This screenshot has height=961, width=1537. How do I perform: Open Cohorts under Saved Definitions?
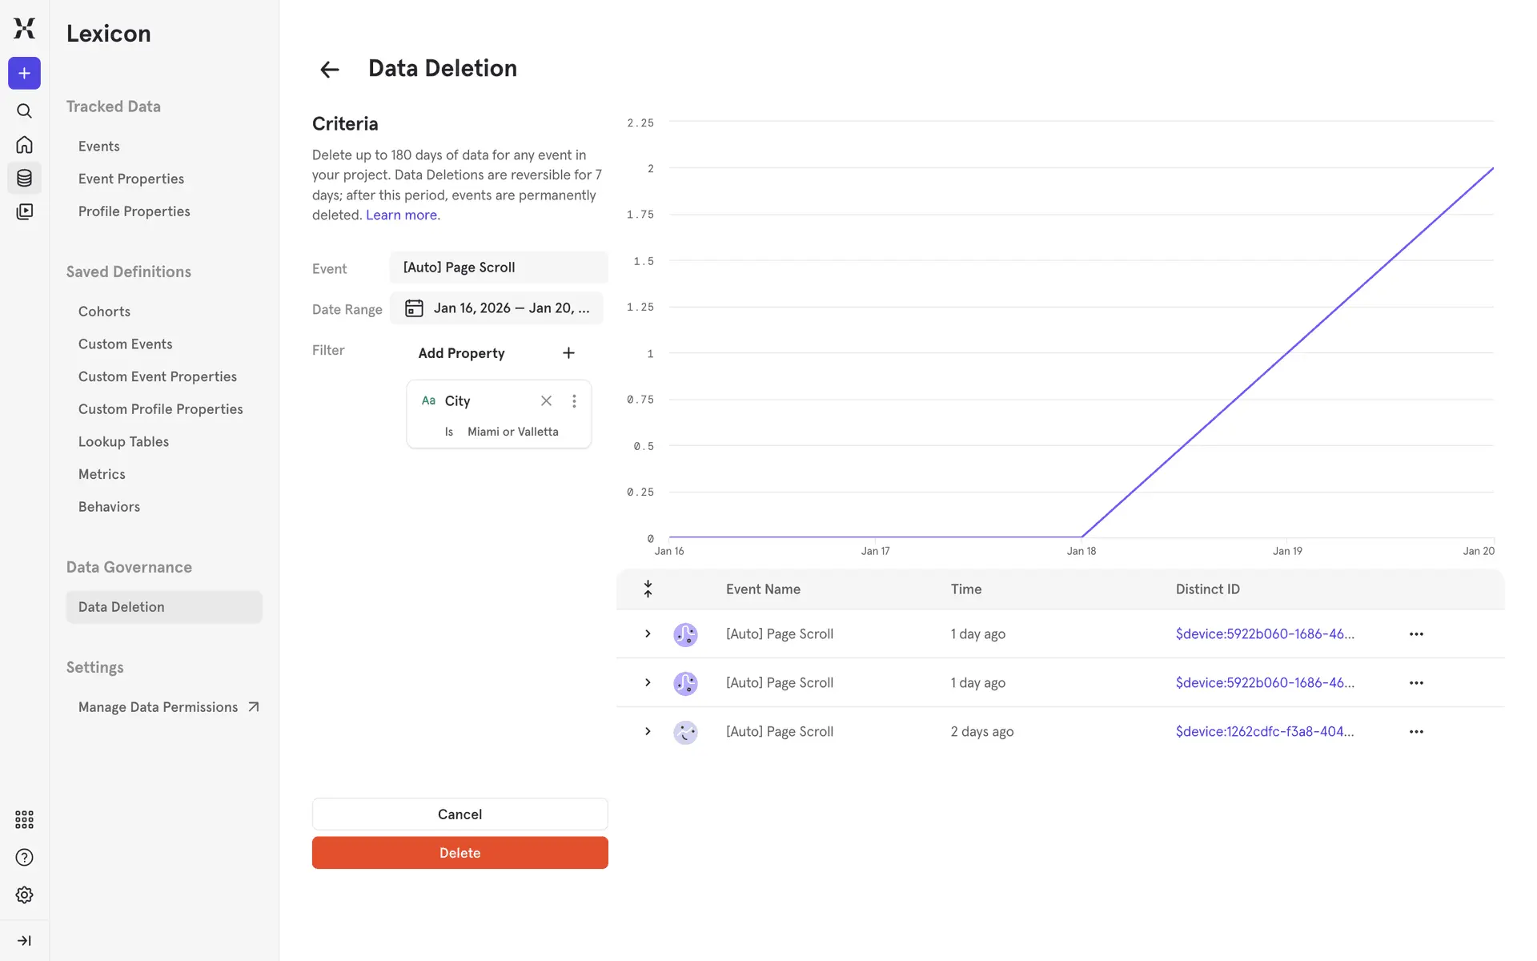click(x=104, y=312)
